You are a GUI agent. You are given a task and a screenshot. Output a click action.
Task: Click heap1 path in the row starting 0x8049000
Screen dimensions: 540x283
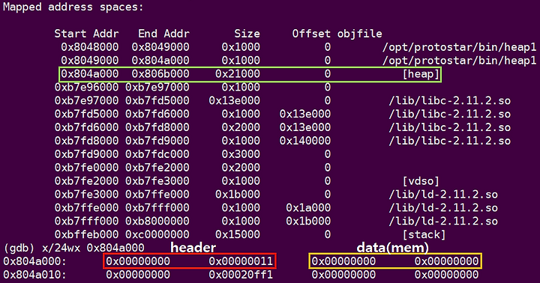[x=460, y=61]
